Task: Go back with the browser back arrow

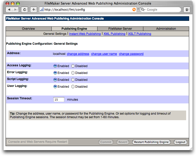Action: point(9,10)
